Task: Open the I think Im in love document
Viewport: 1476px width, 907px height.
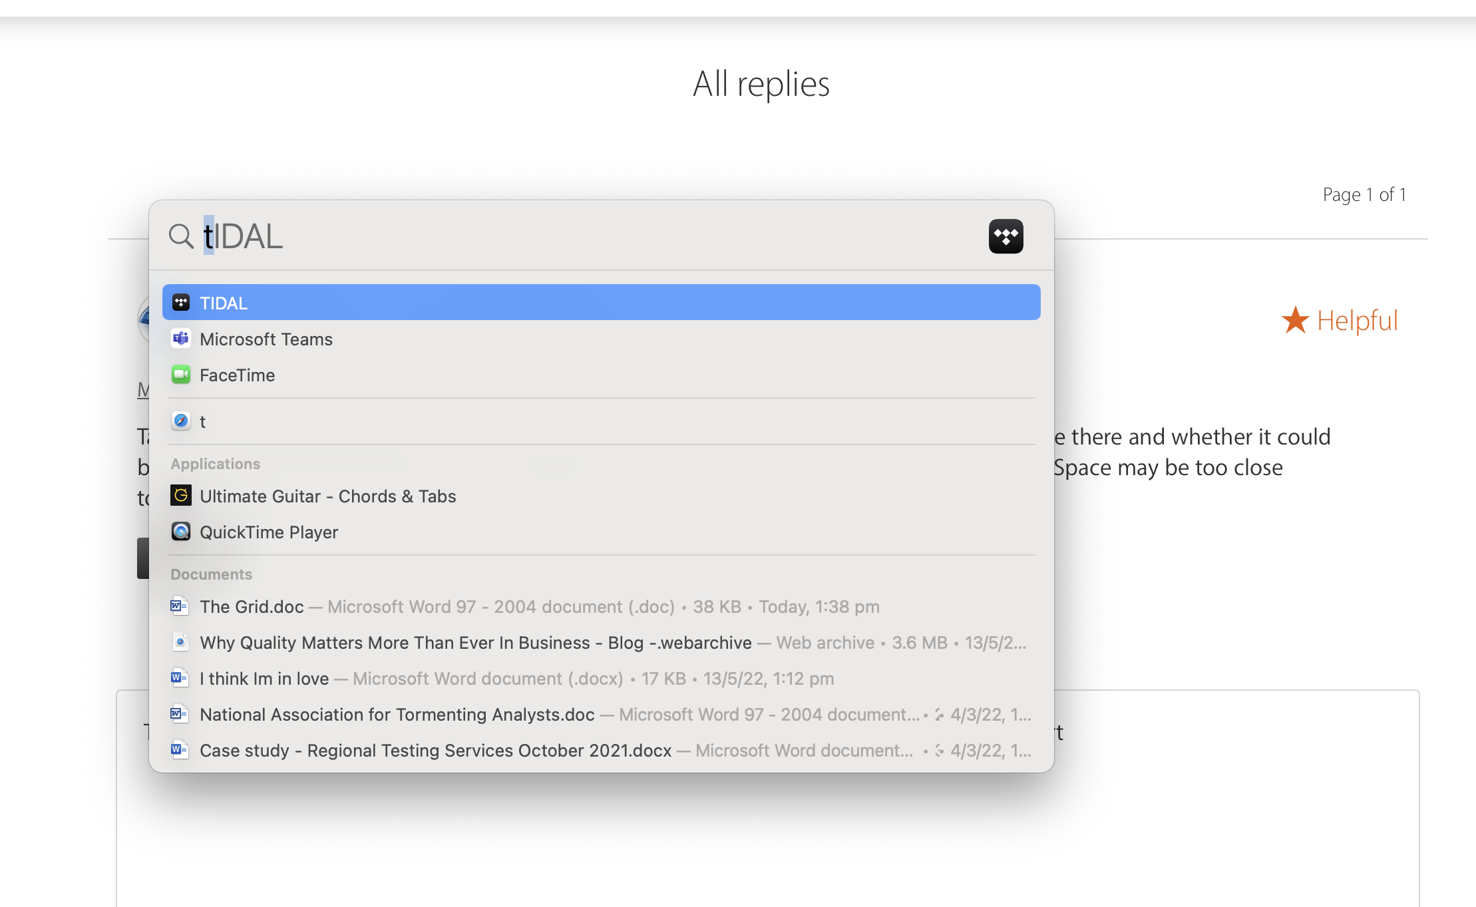Action: tap(264, 679)
